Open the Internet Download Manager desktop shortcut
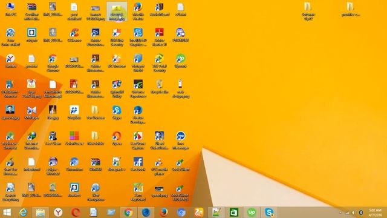 pos(32,140)
